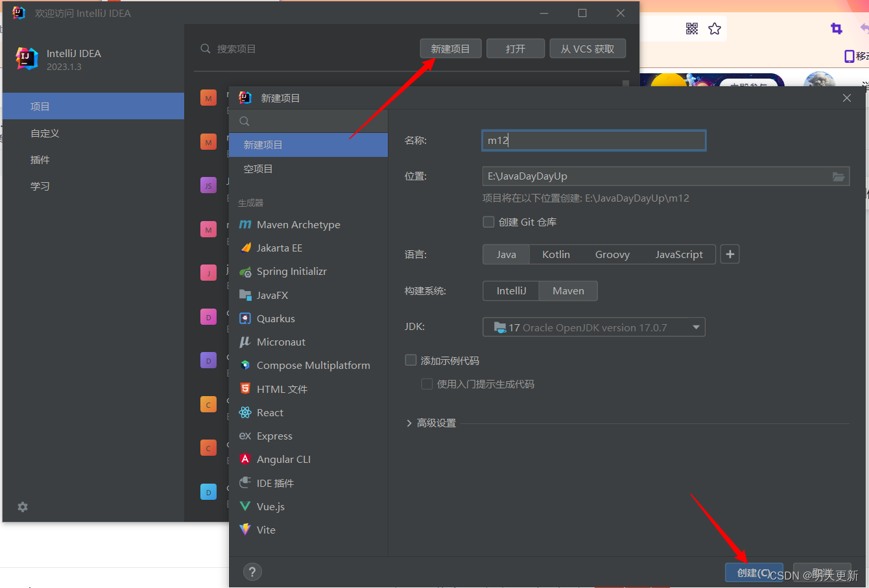Open the 自定义 tab in welcome window
Viewport: 869px width, 588px height.
pos(93,133)
